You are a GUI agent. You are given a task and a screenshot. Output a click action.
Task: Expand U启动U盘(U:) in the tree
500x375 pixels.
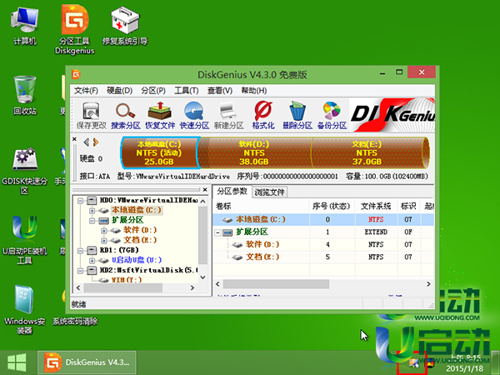(x=92, y=260)
